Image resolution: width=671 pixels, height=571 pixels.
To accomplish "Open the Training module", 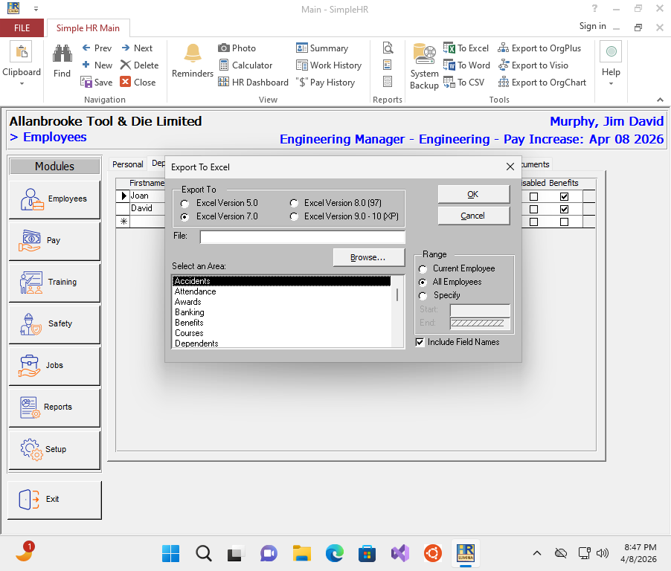I will [x=54, y=283].
